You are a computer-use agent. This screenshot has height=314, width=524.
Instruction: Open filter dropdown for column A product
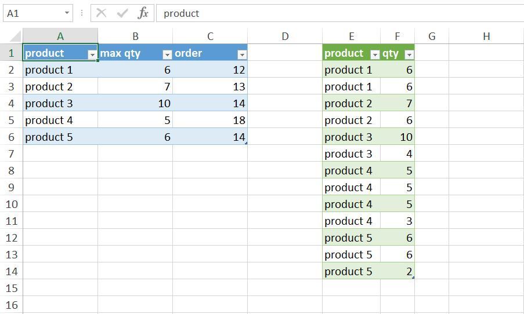coord(92,54)
